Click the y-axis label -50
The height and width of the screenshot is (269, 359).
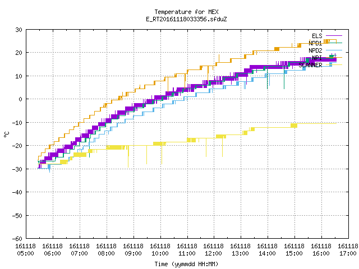click(x=17, y=215)
